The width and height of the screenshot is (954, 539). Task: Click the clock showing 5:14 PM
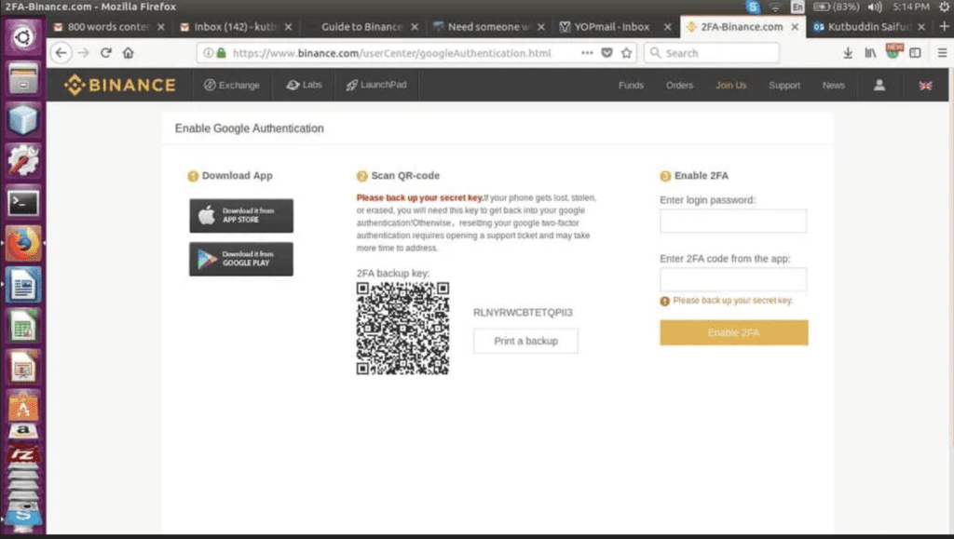[911, 7]
